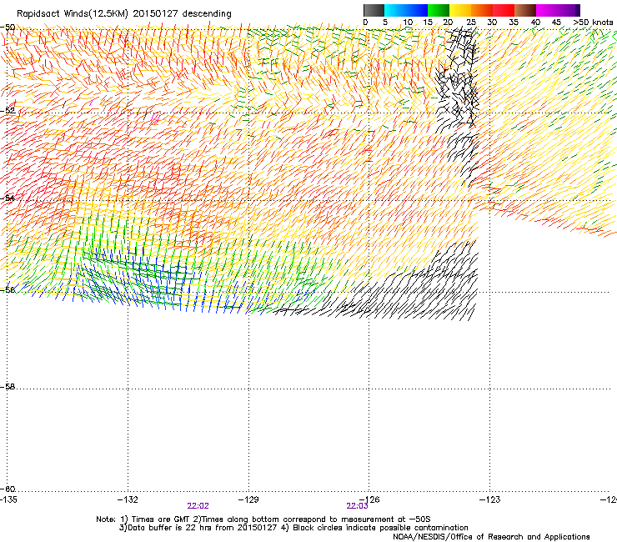Click the -50 latitude axis label
The image size is (617, 542).
click(8, 28)
